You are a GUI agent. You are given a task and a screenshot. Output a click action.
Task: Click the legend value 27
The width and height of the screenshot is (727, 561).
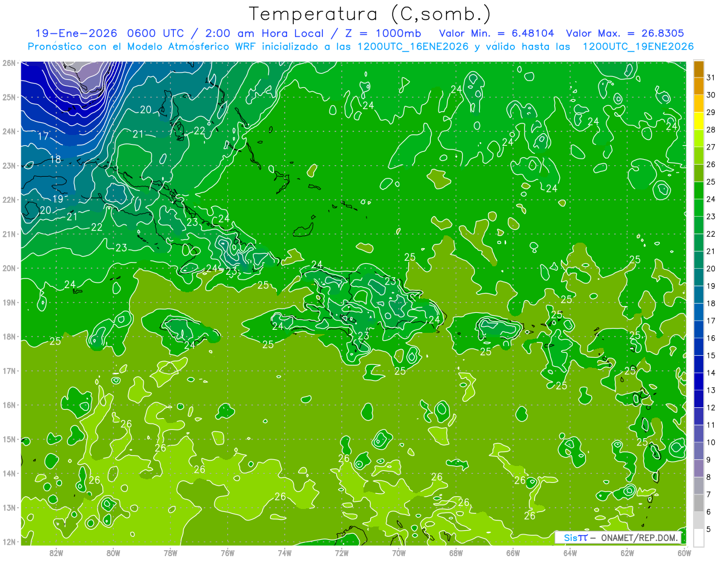coord(711,147)
